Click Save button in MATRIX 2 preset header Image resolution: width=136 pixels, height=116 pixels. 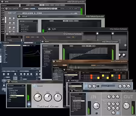pyautogui.click(x=19, y=37)
